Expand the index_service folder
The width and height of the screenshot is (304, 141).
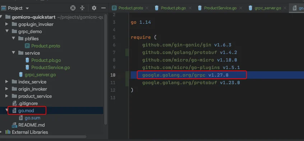(7, 82)
